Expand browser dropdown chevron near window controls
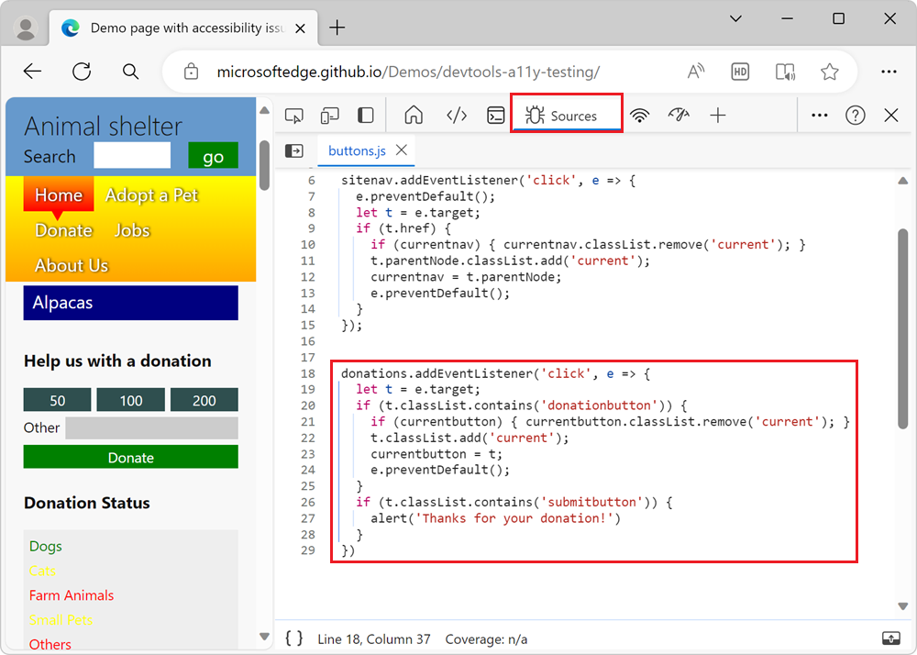Viewport: 917px width, 655px height. point(736,18)
